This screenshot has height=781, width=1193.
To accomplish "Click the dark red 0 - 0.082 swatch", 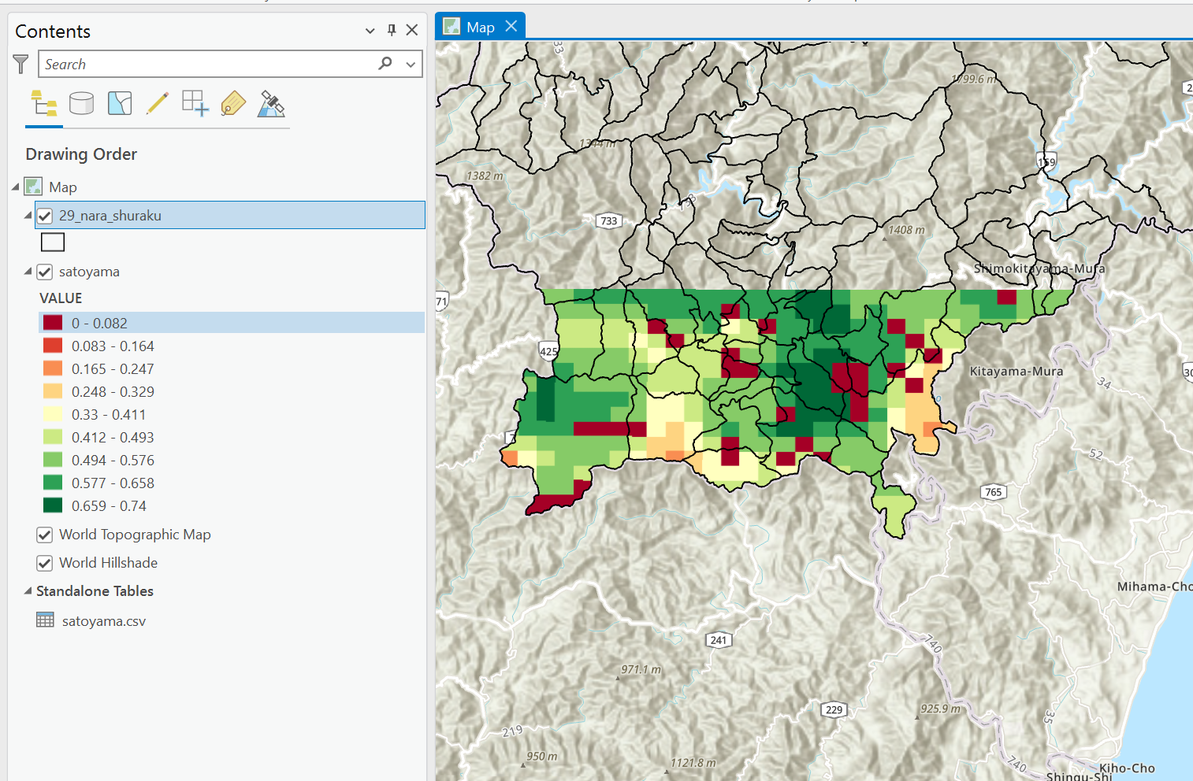I will pyautogui.click(x=53, y=323).
